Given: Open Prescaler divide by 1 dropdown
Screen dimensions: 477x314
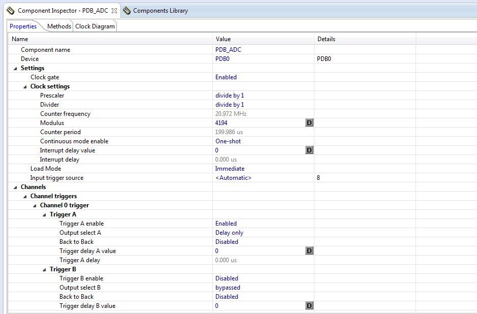Looking at the screenshot, I should pyautogui.click(x=230, y=96).
